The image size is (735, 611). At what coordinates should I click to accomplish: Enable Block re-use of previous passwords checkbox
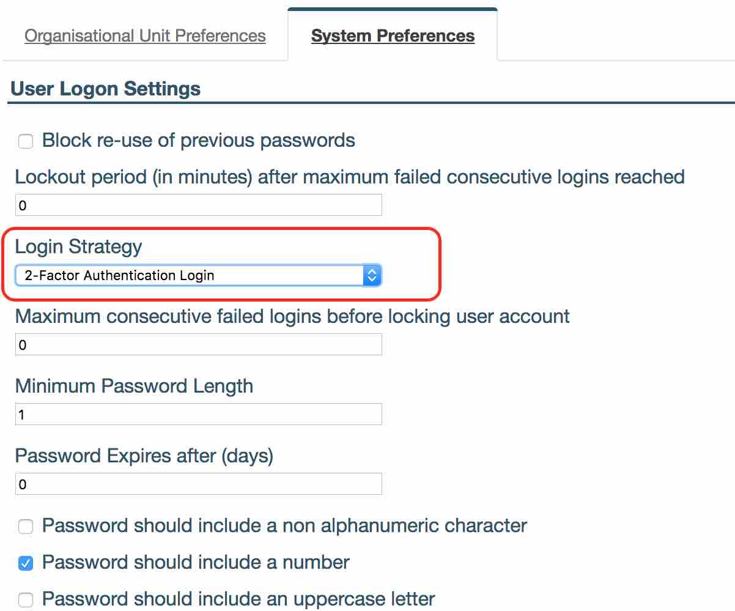click(x=26, y=142)
